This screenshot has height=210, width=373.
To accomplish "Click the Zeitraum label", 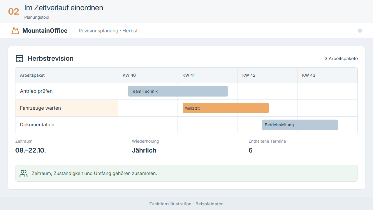I will tap(24, 141).
